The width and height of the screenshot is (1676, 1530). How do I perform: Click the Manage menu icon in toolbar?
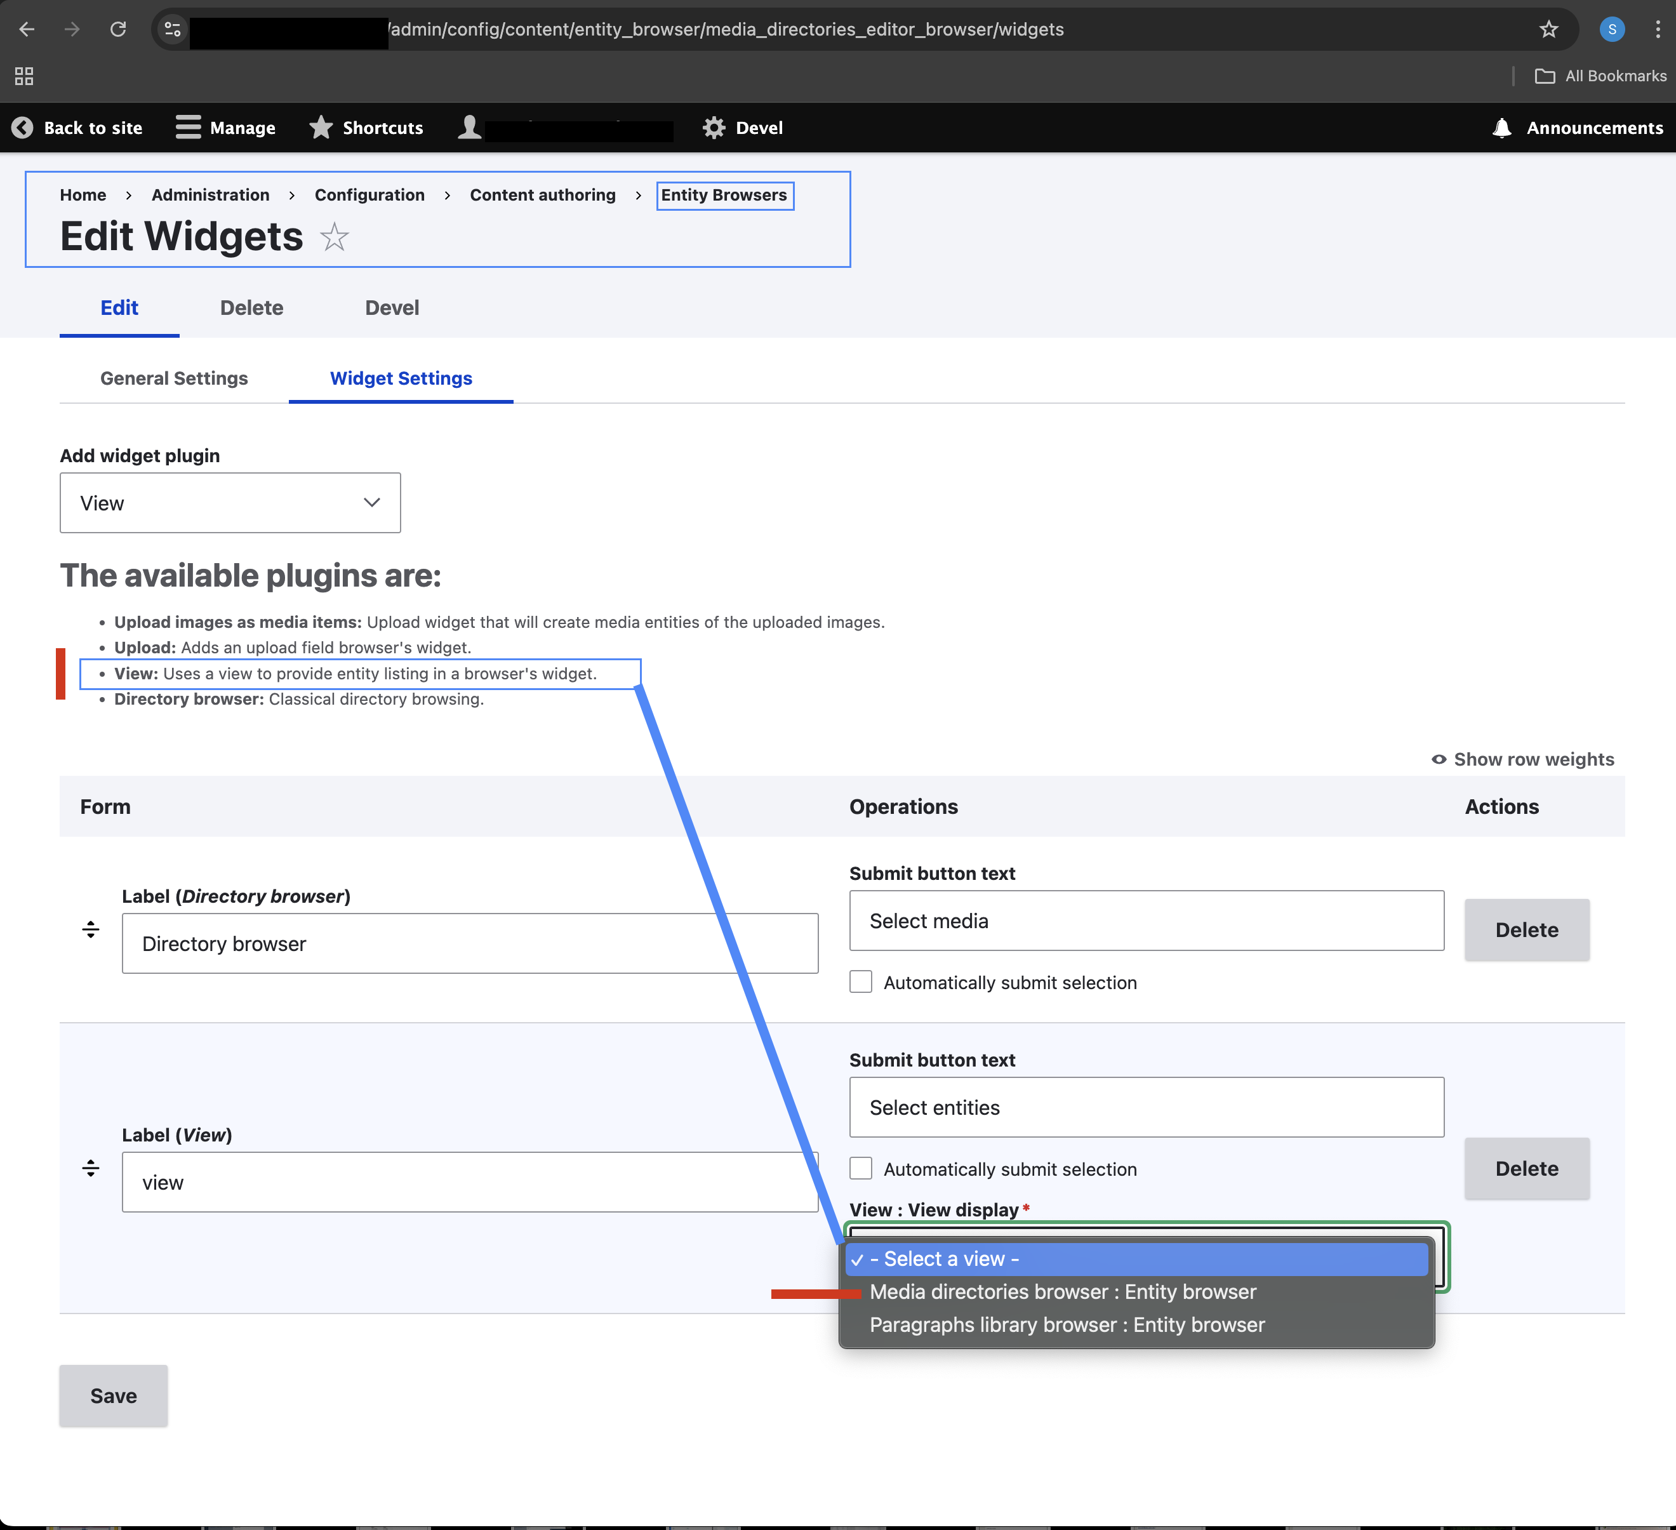click(189, 127)
